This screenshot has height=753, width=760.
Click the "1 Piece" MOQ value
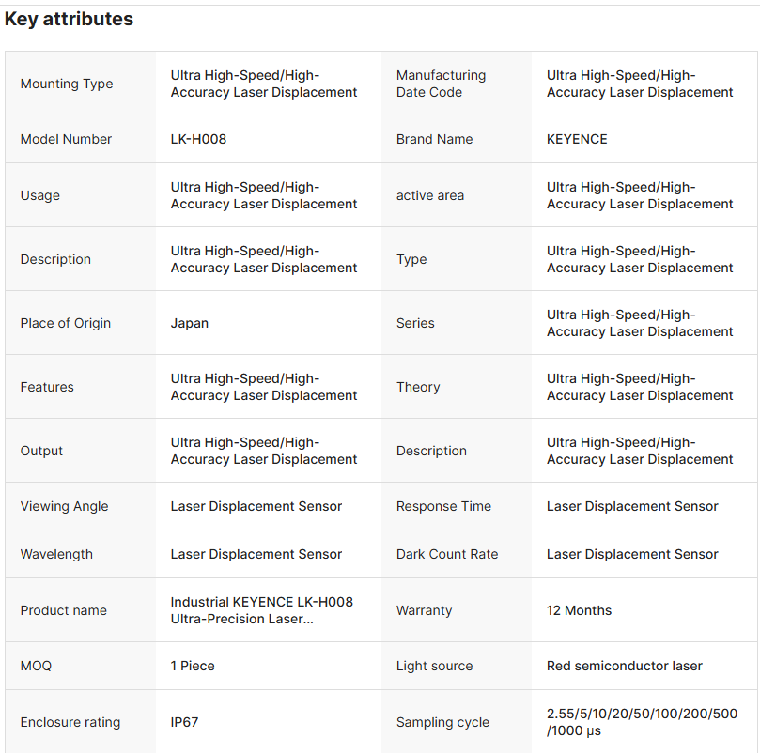(x=193, y=666)
